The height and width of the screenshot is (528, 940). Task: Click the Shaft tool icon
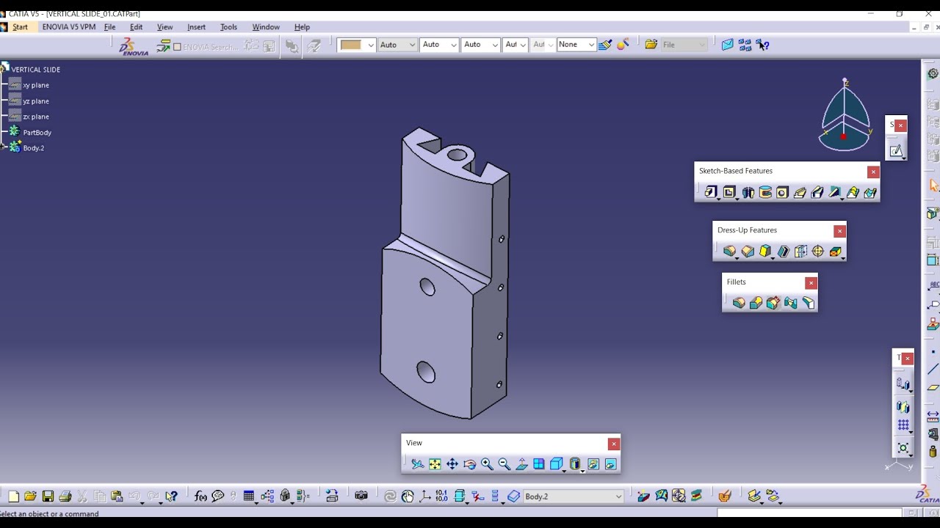point(748,192)
